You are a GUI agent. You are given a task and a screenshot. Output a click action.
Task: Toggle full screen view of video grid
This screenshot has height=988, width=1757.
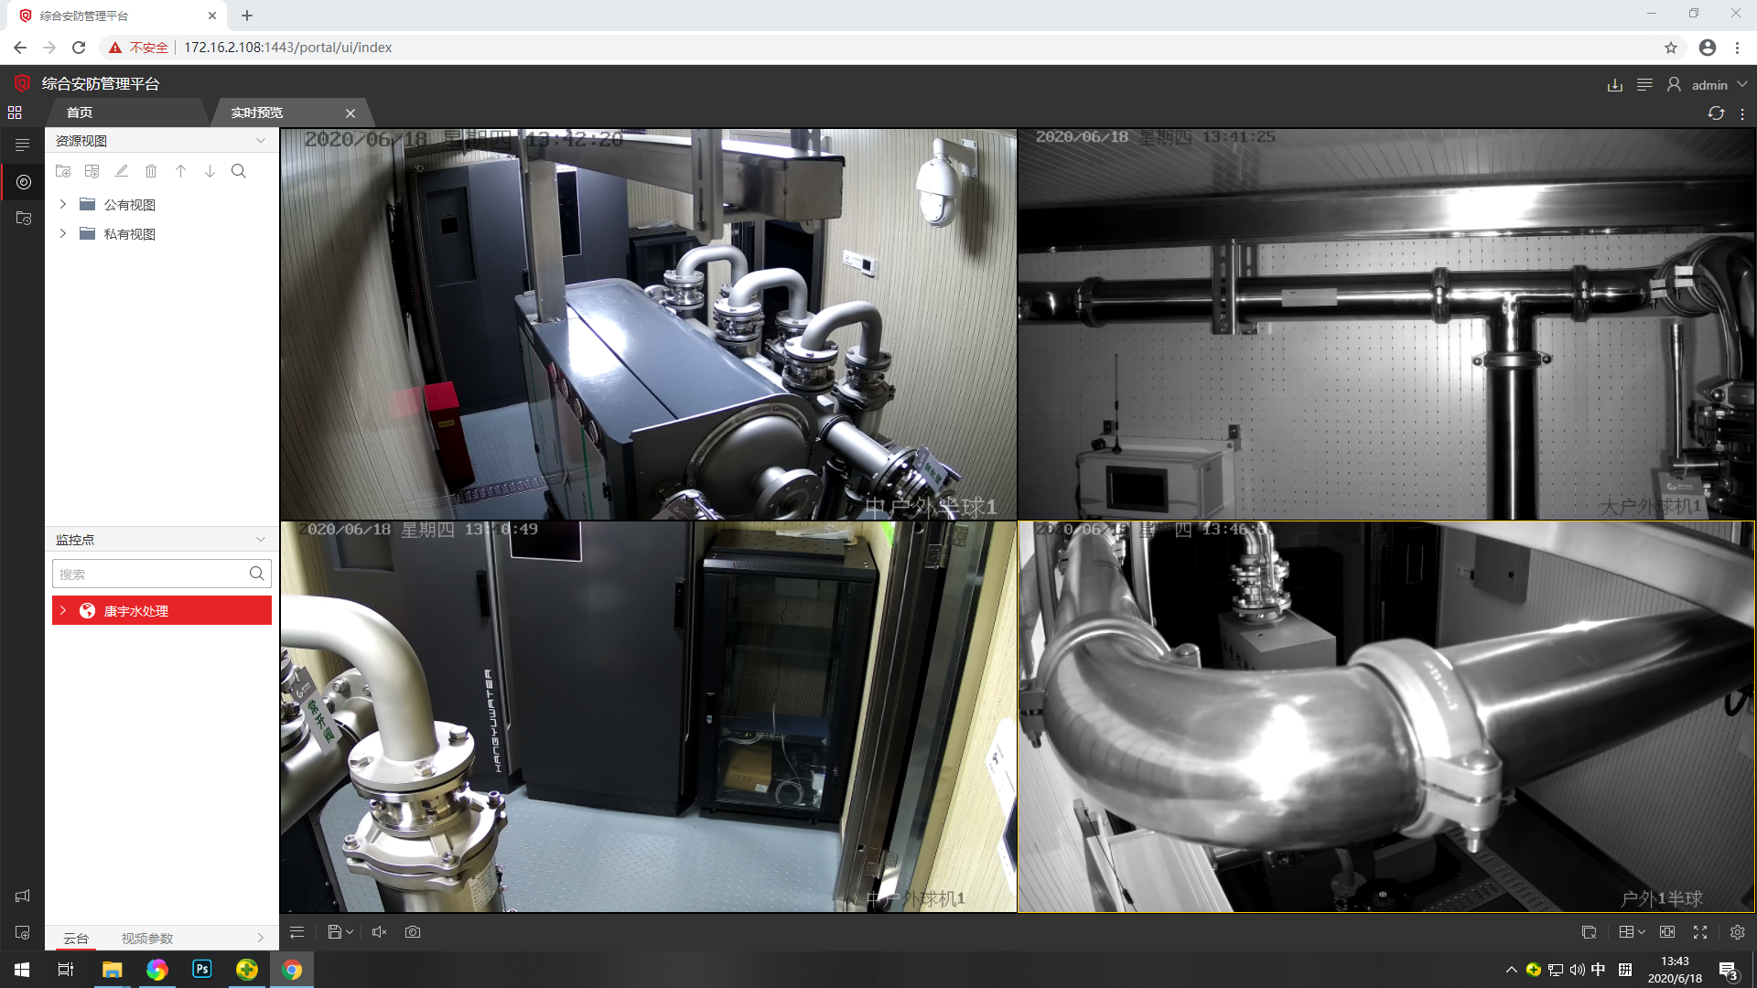[1700, 931]
